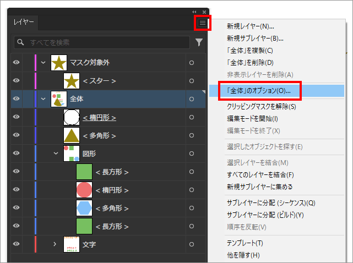Click the 文字 layer thumbnail
The image size is (353, 263).
coord(72,244)
